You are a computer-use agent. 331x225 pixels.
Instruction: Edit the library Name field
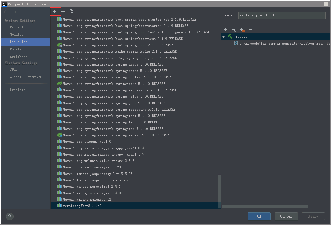coord(282,15)
